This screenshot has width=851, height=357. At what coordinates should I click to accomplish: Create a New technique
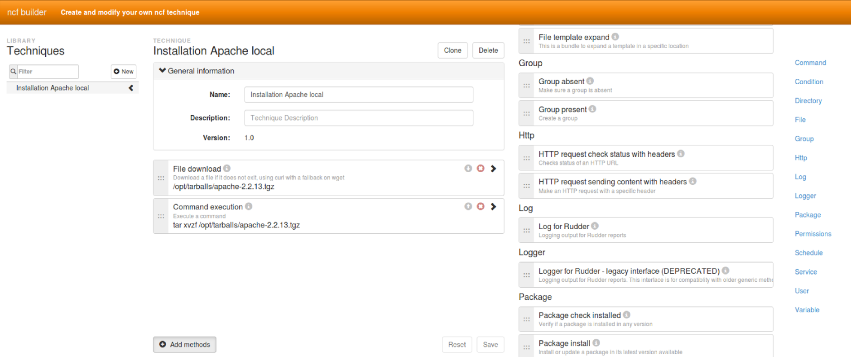[x=124, y=72]
